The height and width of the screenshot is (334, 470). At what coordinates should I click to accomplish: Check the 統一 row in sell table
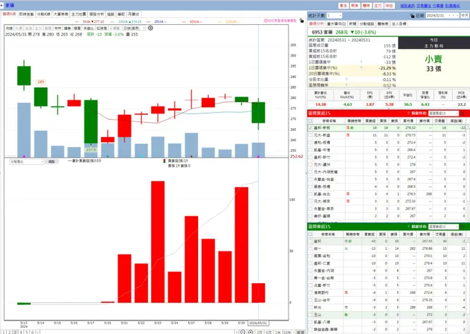(310, 248)
